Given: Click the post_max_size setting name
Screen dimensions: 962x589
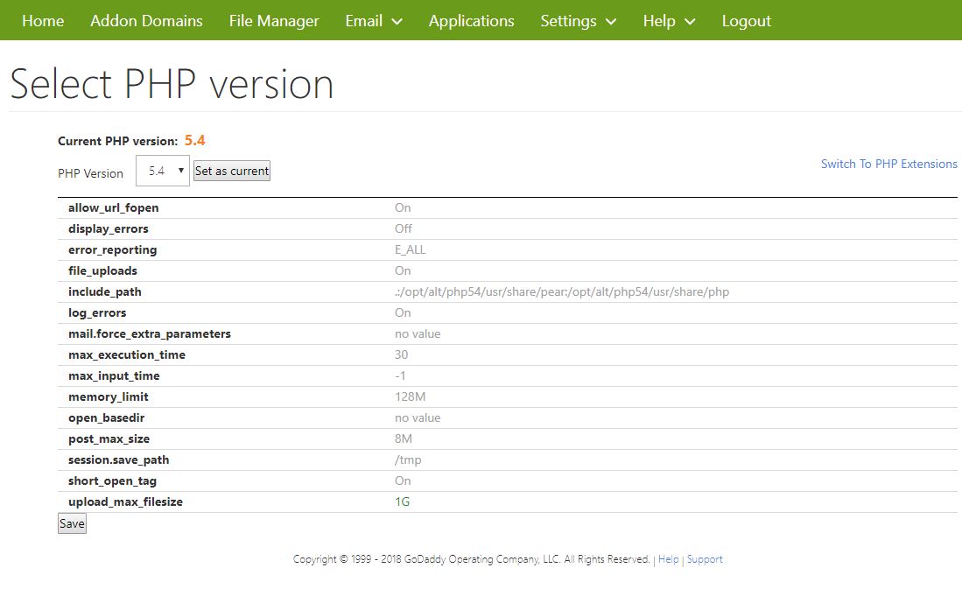Looking at the screenshot, I should point(109,438).
